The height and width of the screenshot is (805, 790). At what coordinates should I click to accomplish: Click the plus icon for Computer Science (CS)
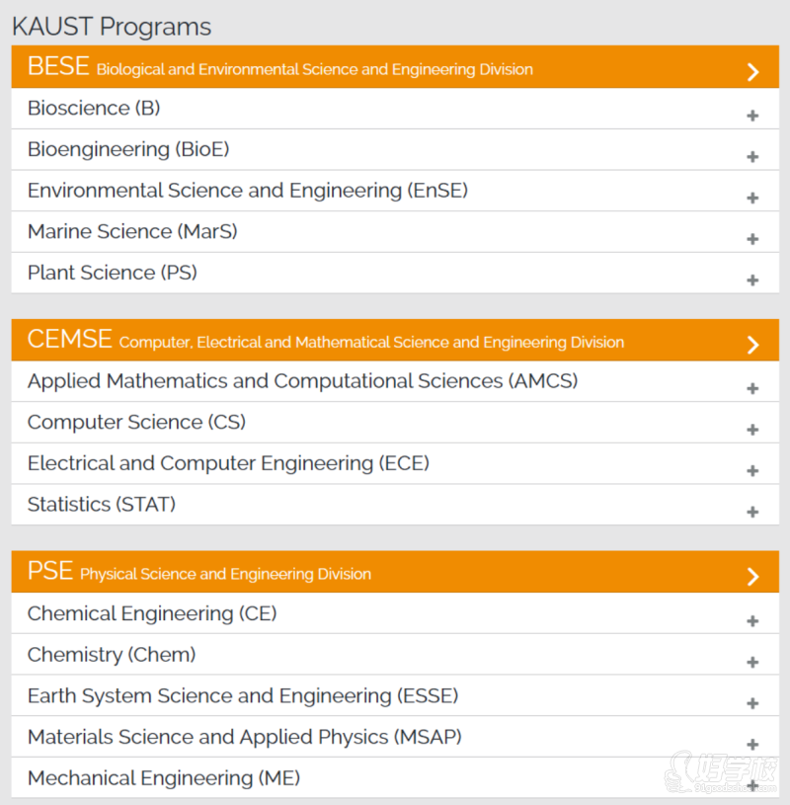(x=752, y=430)
